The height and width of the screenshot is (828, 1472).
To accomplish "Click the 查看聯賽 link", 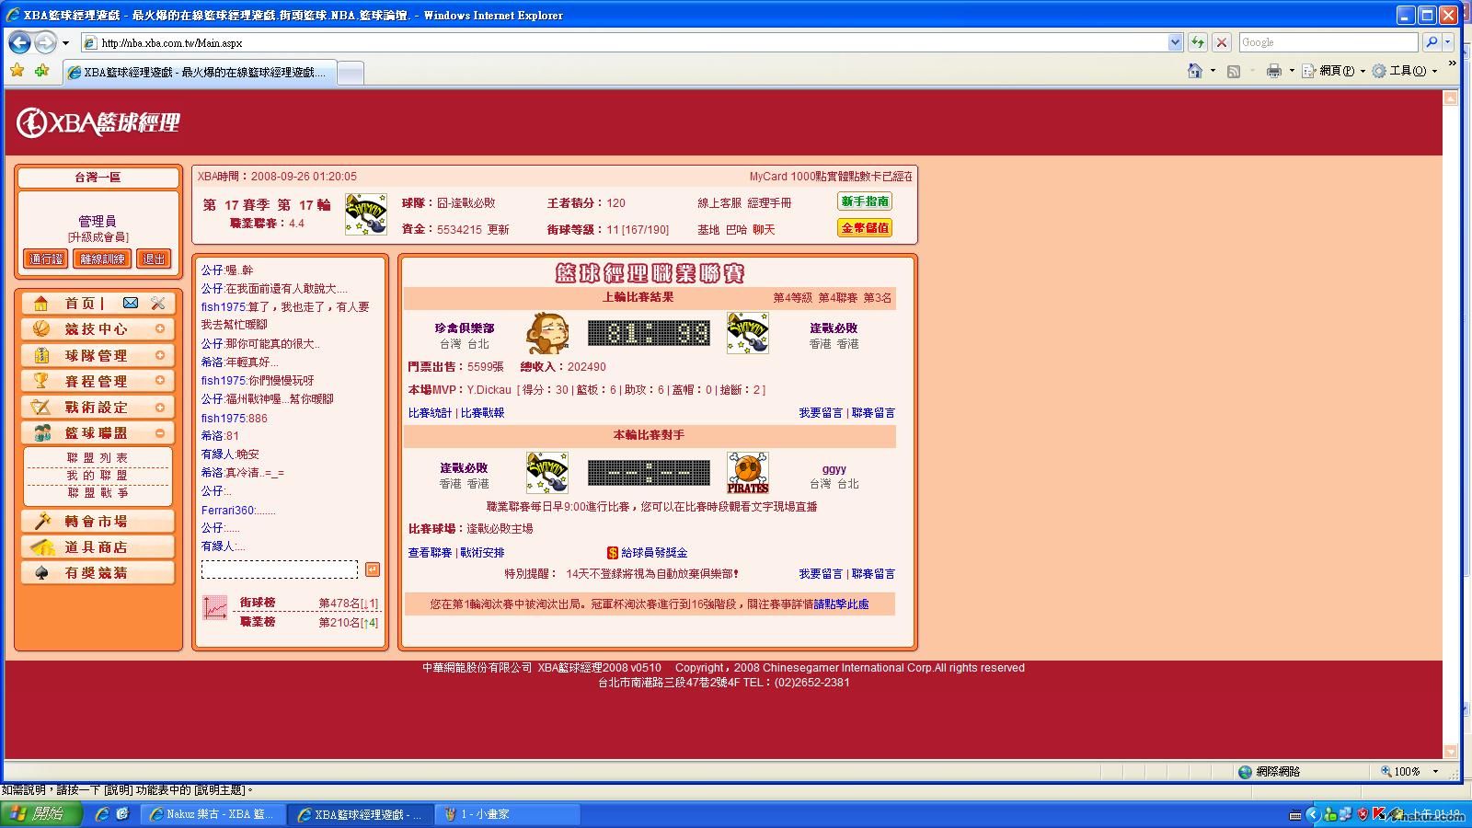I will click(430, 553).
